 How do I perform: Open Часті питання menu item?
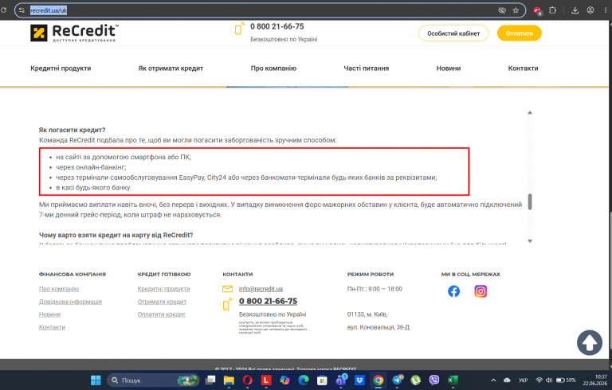point(366,68)
